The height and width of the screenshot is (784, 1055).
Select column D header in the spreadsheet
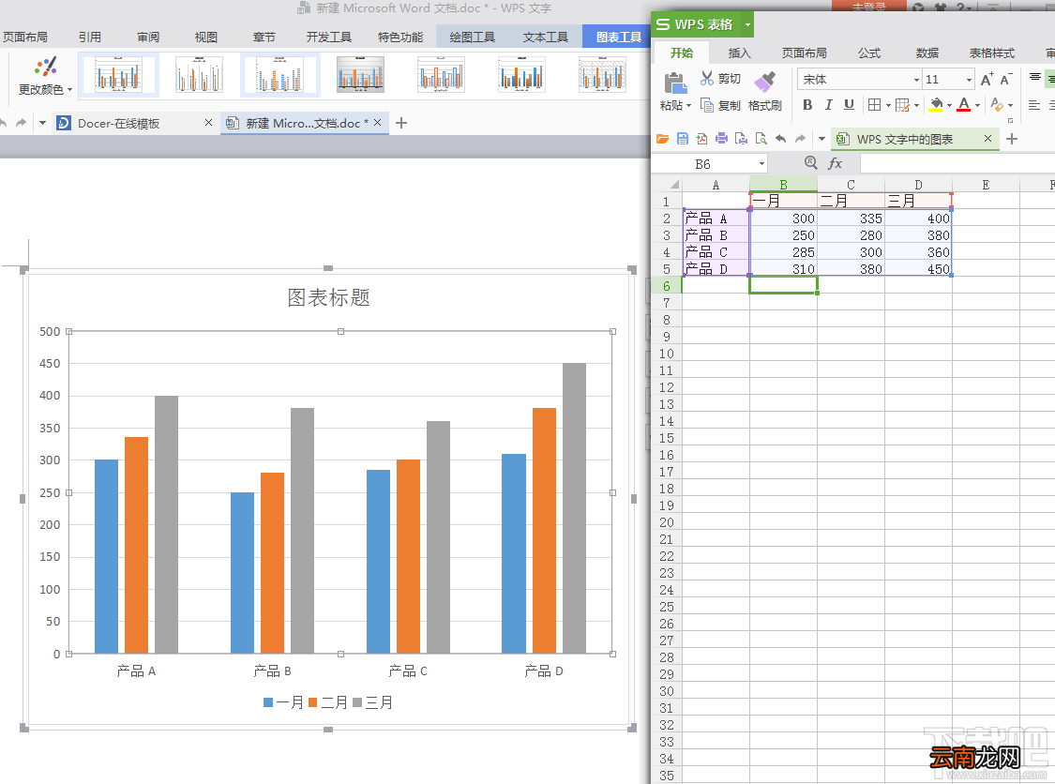[x=918, y=185]
